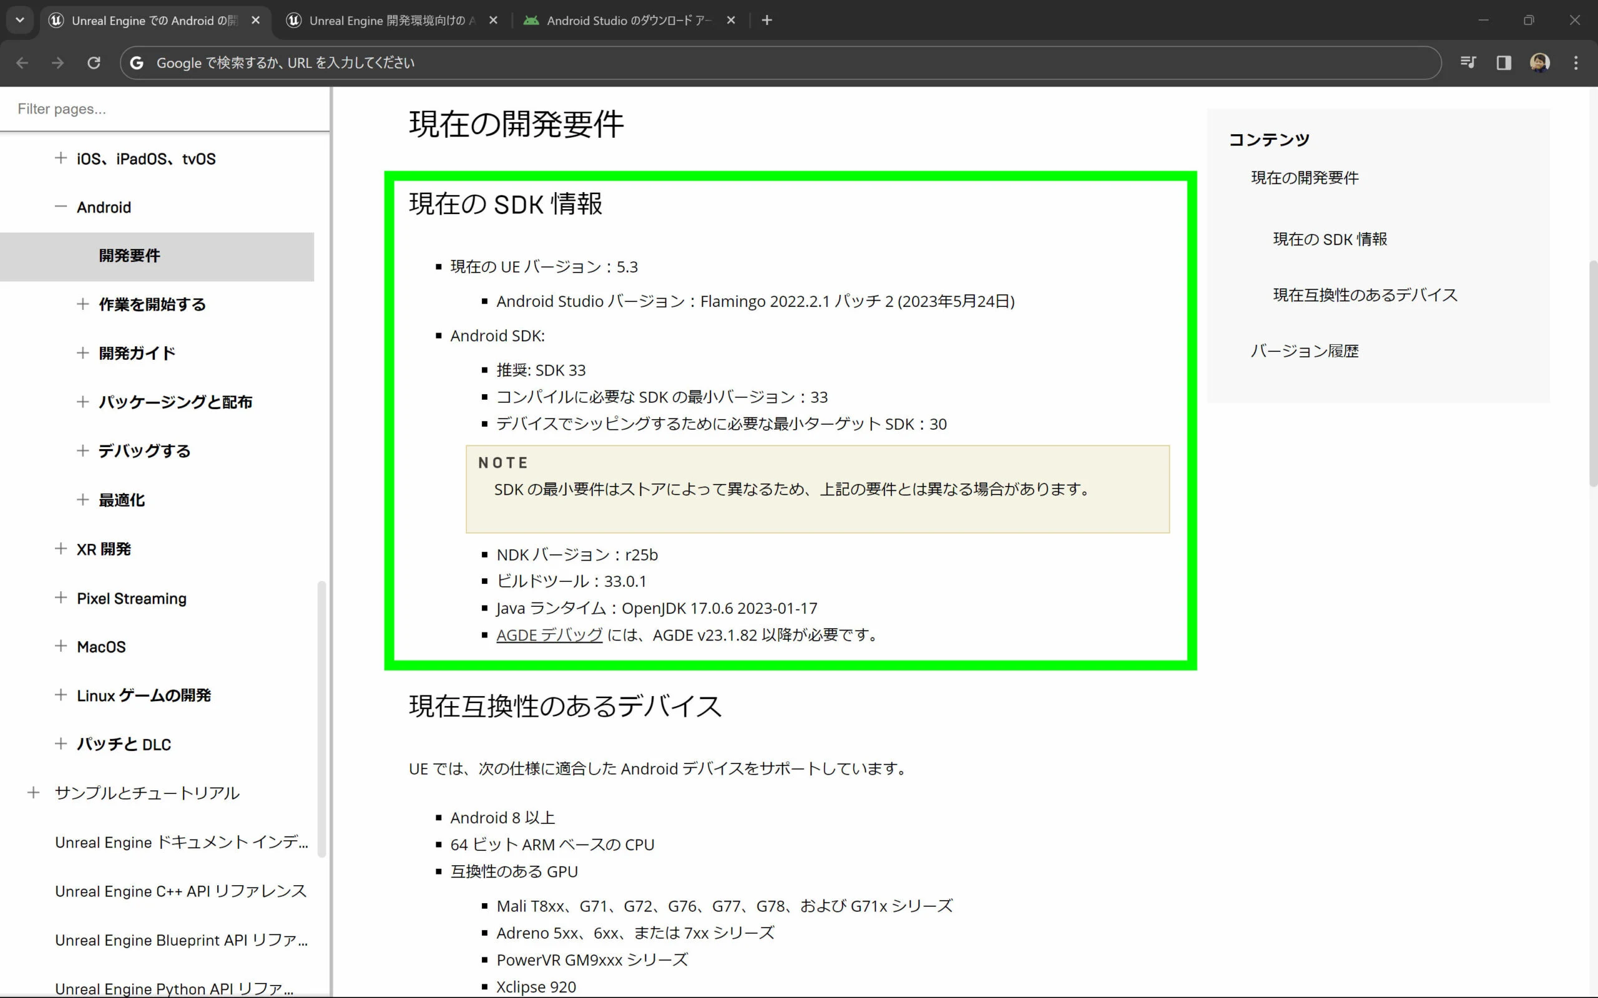Viewport: 1598px width, 998px height.
Task: Jump to バージョン履歴 in contents
Action: [1304, 351]
